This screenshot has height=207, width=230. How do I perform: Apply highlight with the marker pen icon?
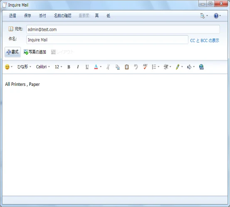178,67
